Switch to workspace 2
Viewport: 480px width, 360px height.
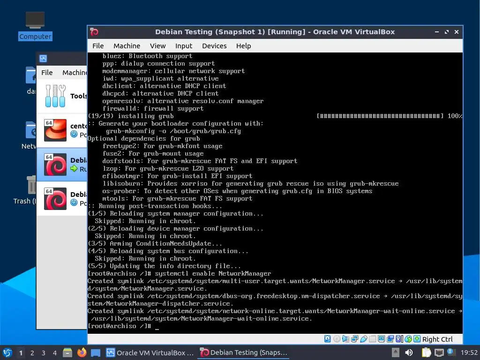(x=32, y=353)
